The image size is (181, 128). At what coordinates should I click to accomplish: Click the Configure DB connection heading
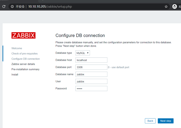(x=80, y=36)
